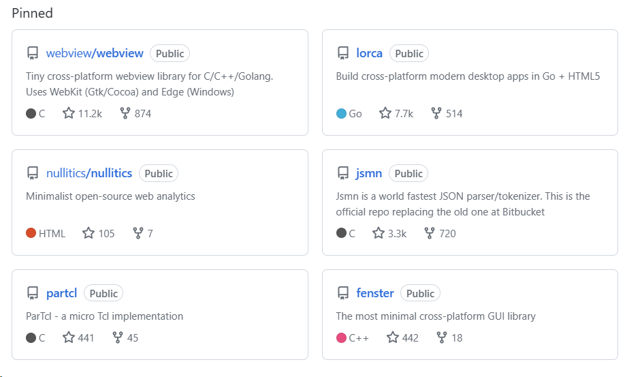Click the repository icon beside fenster
Viewport: 625px width, 377px height.
coord(342,293)
